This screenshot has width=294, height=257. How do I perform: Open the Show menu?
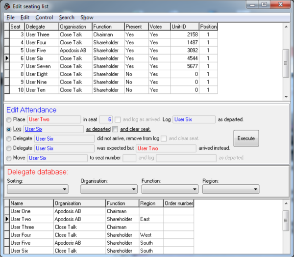87,18
